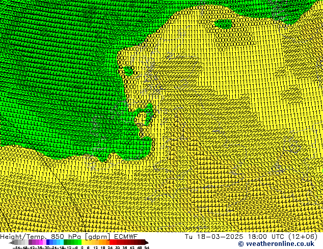Click the dark blue swatch above -30
Image resolution: width=323 pixels, height=249 pixels.
48,242
